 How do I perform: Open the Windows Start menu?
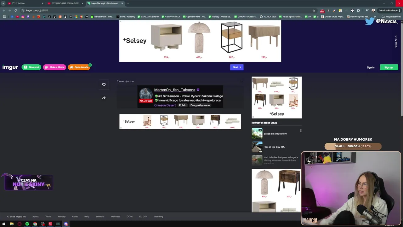(4, 224)
